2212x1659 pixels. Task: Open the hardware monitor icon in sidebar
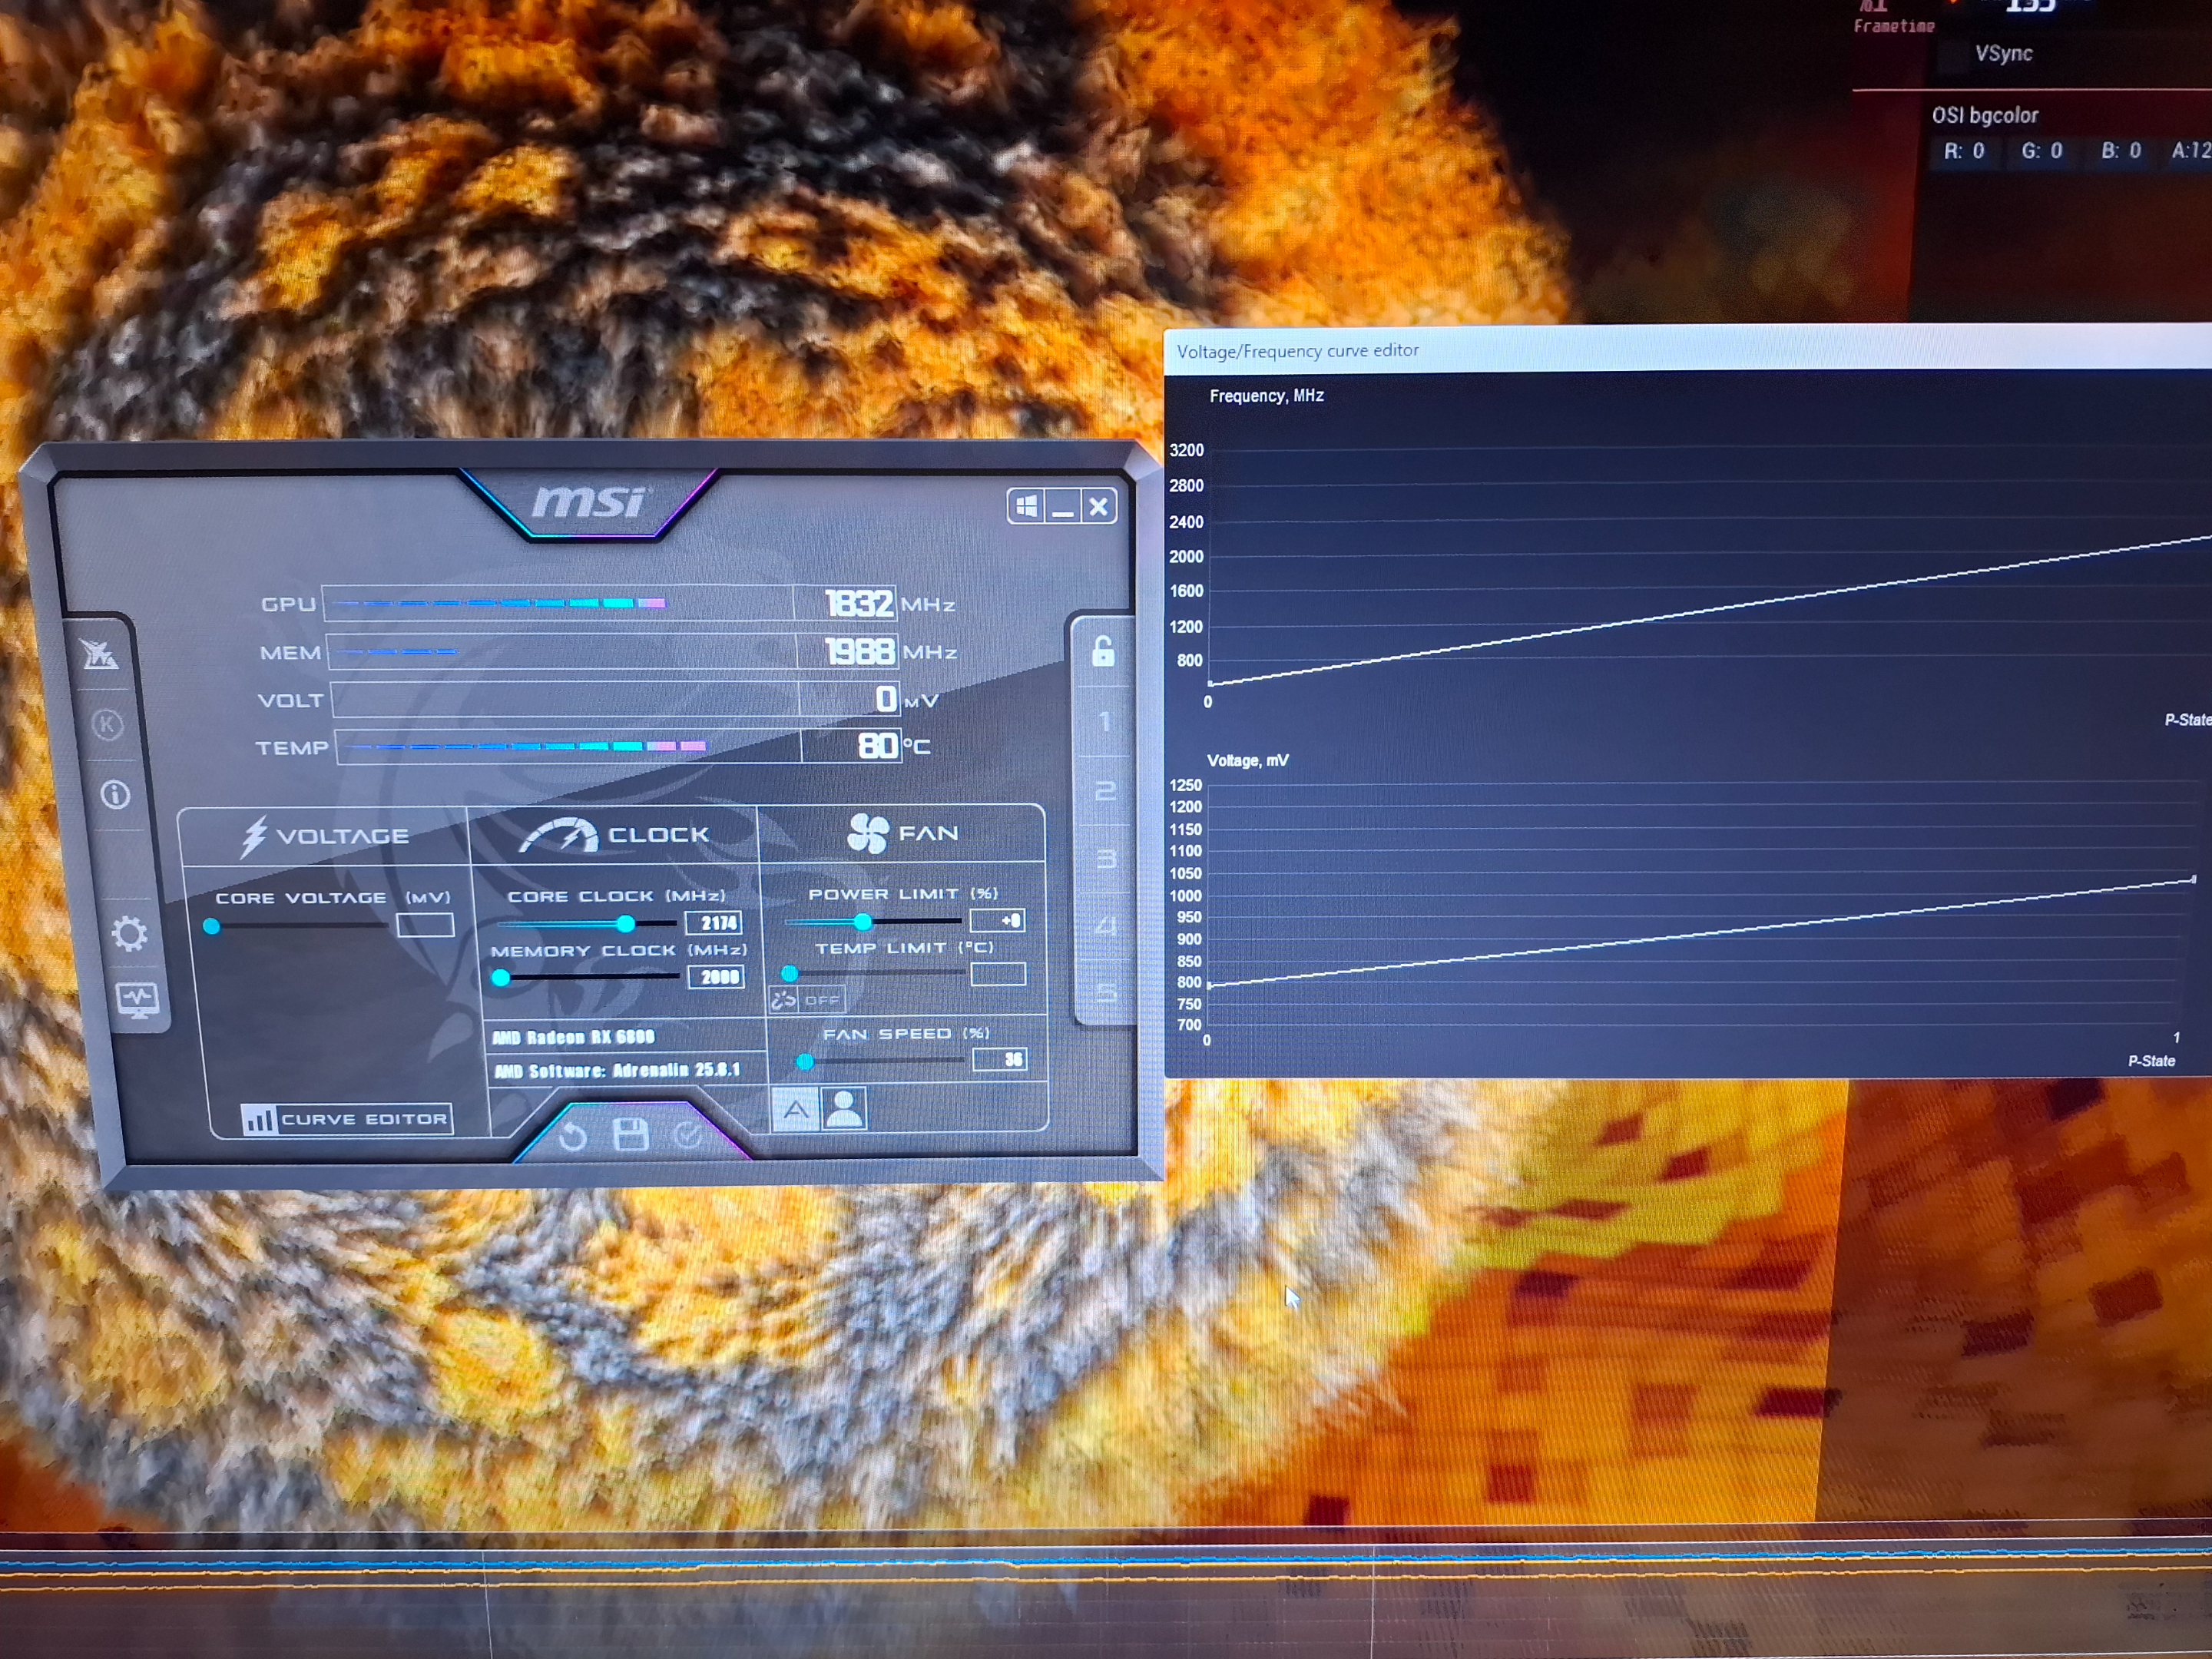click(138, 1000)
